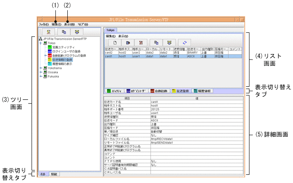293x183 pixels.
Task: Click the blue refresh arrows icon
Action: pyautogui.click(x=185, y=43)
